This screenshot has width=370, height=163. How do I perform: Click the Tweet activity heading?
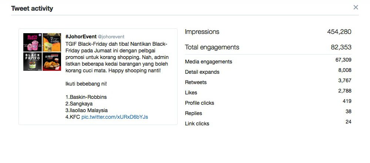click(32, 8)
